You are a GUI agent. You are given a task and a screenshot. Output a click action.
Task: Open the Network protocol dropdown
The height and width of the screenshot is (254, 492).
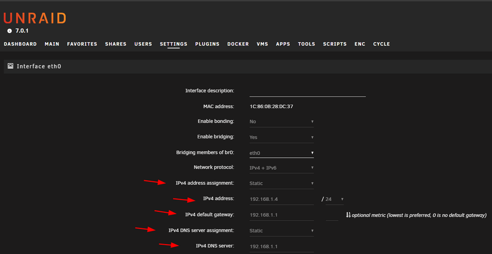[x=281, y=168]
